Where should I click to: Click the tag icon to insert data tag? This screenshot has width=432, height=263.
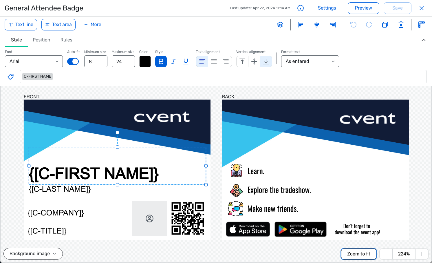pos(11,77)
